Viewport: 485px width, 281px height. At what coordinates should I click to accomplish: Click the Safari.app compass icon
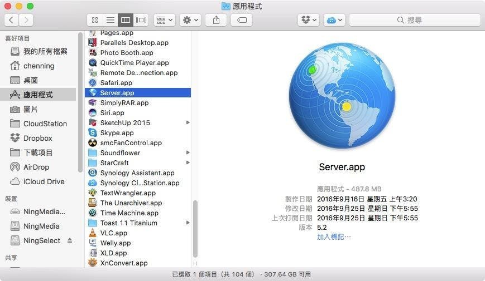pos(93,83)
